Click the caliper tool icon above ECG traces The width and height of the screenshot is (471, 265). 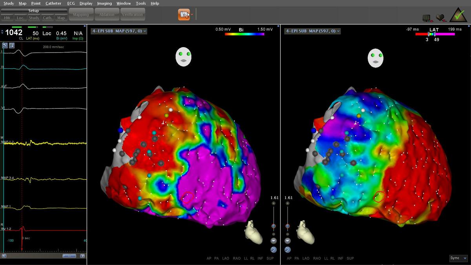5,46
